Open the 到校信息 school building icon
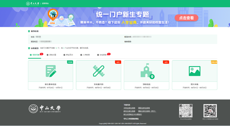 click(x=147, y=71)
